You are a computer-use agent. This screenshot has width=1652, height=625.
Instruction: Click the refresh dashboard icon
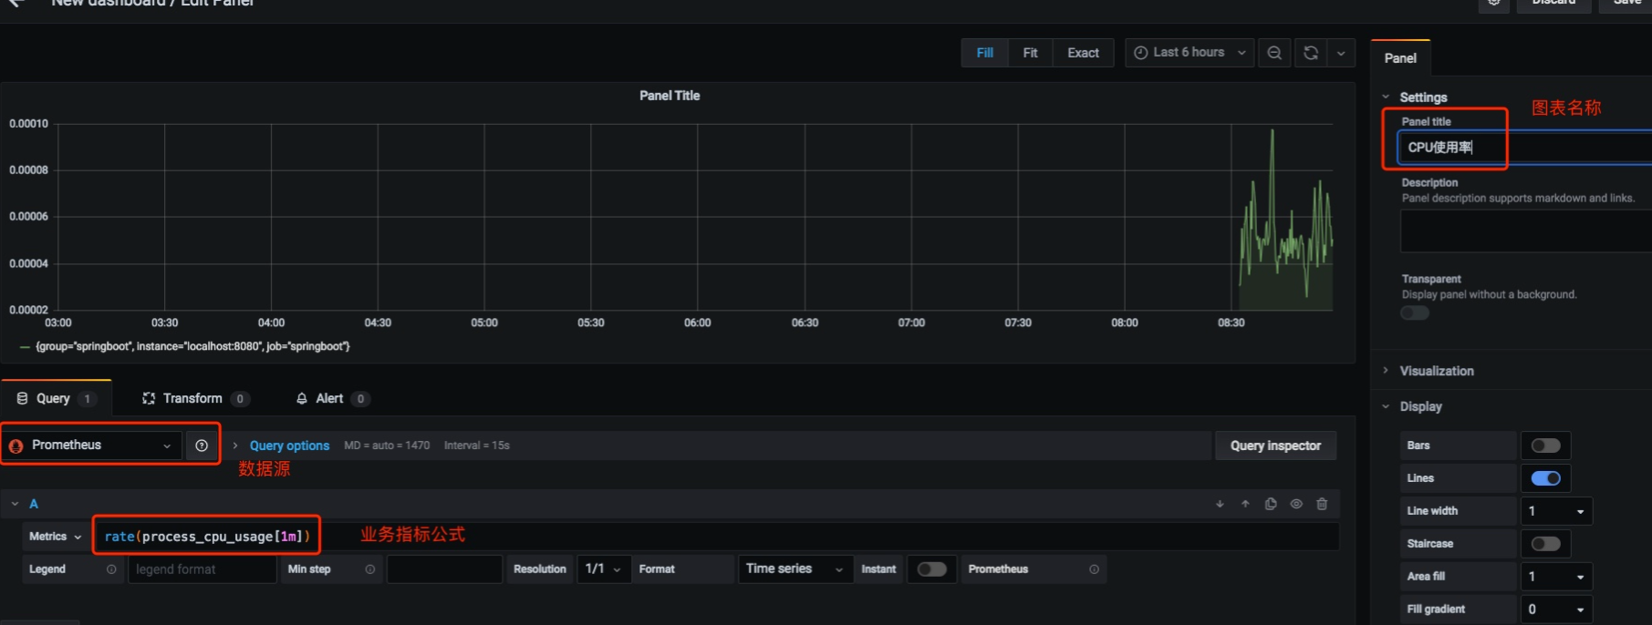tap(1311, 53)
